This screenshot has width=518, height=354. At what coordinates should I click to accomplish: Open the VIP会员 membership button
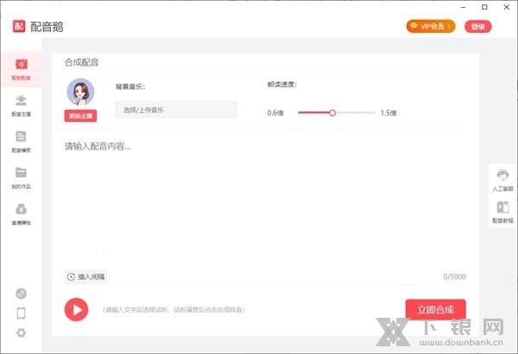click(431, 27)
